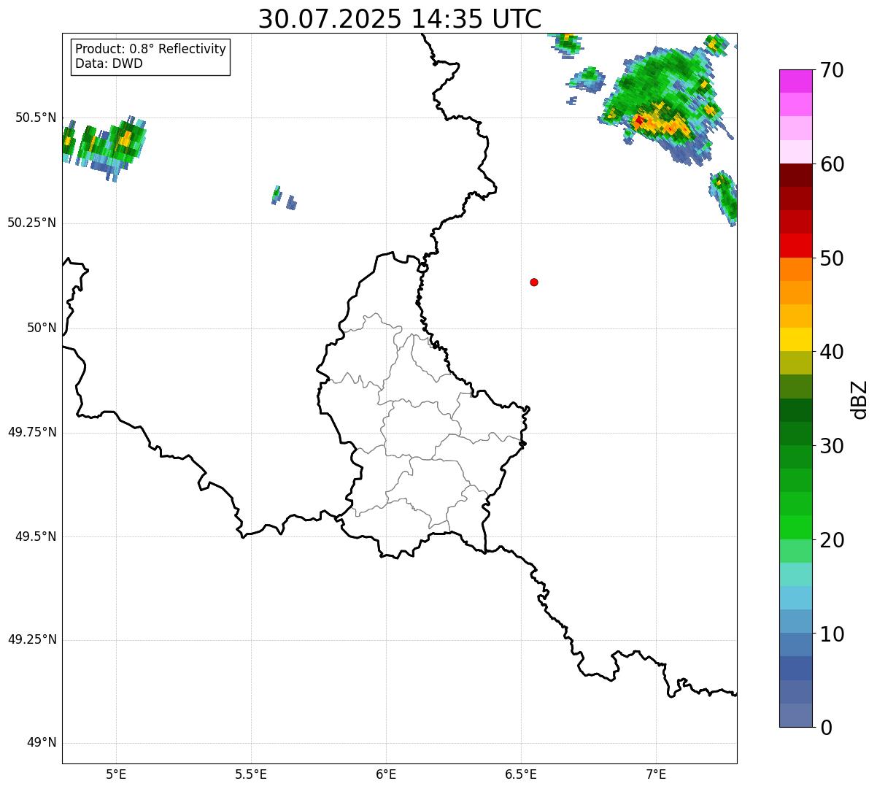This screenshot has height=789, width=877.
Task: Click the 5°E longitude label
Action: click(116, 774)
